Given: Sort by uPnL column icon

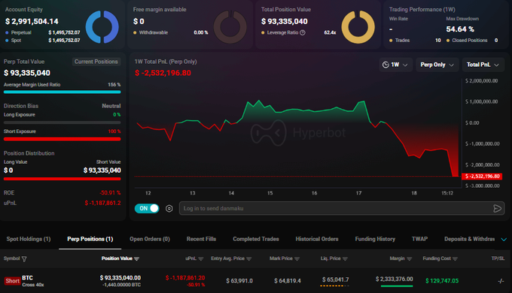Looking at the screenshot, I should 201,258.
